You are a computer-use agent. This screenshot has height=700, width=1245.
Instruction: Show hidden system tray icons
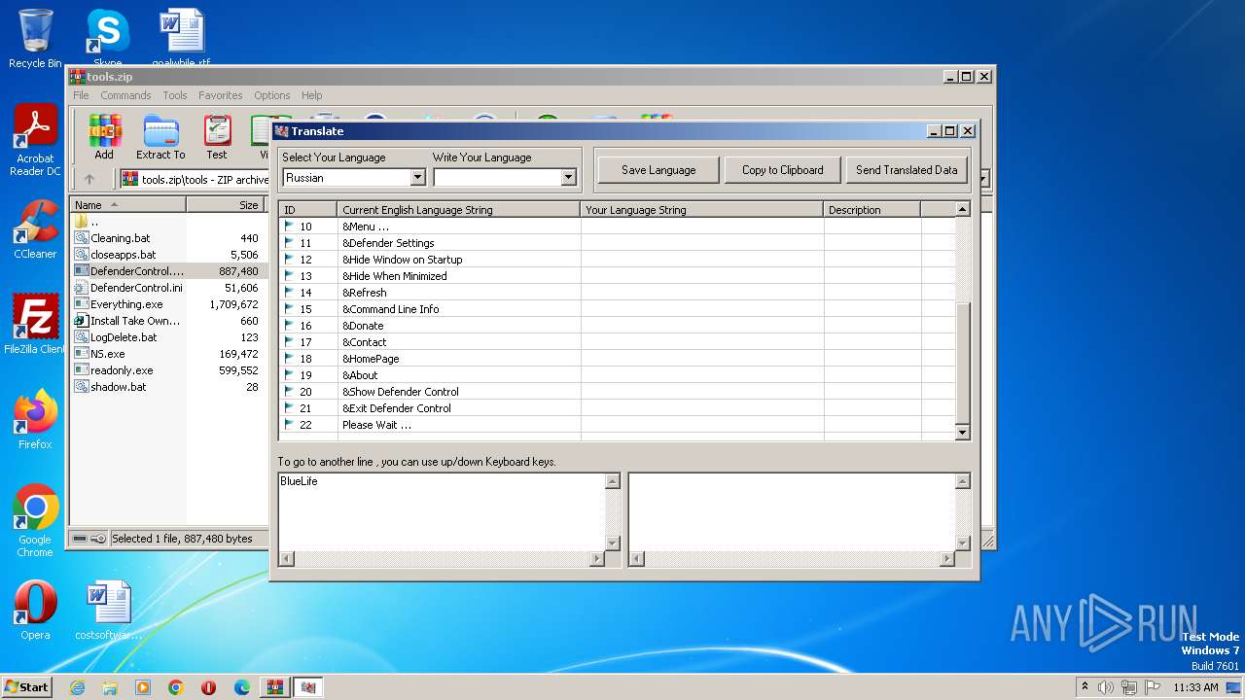click(1085, 687)
